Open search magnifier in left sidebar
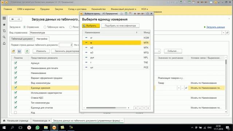Screen dimensions: 233x131 click(4, 37)
